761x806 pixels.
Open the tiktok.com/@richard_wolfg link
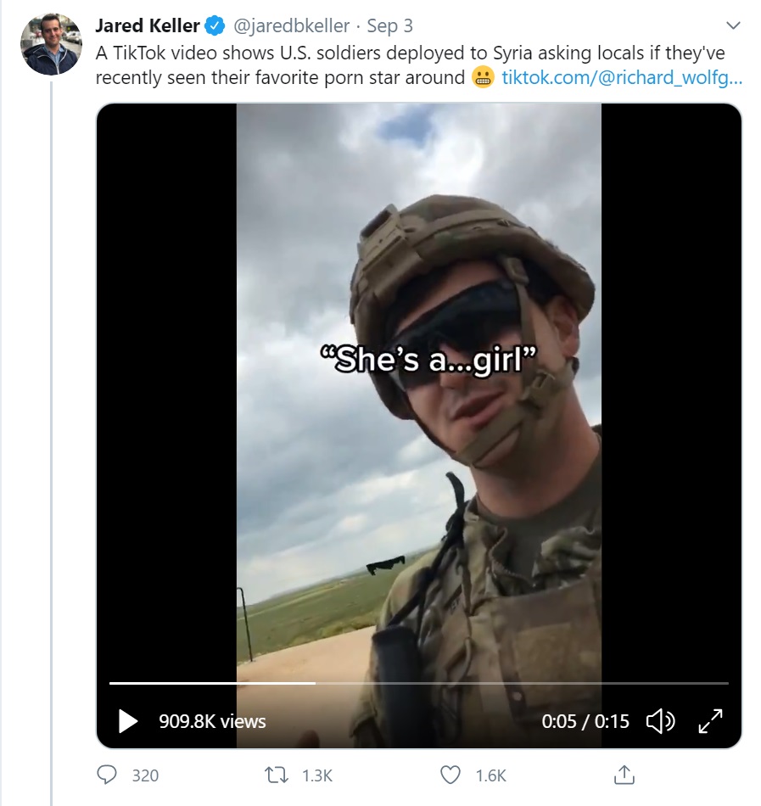(x=622, y=78)
